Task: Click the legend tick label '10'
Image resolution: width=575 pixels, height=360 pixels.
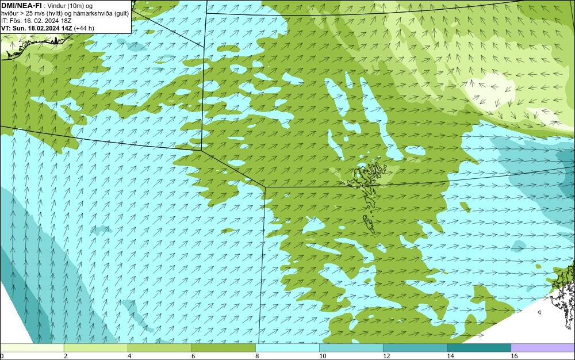Action: point(323,356)
